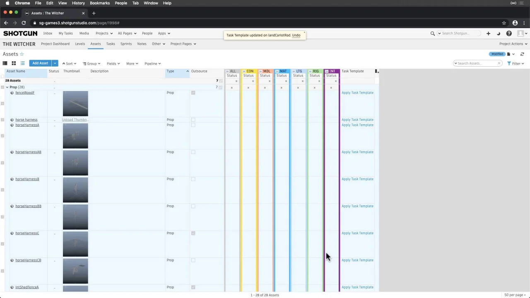The height and width of the screenshot is (298, 530).
Task: Collapse the Prop (28) group
Action: point(7,87)
